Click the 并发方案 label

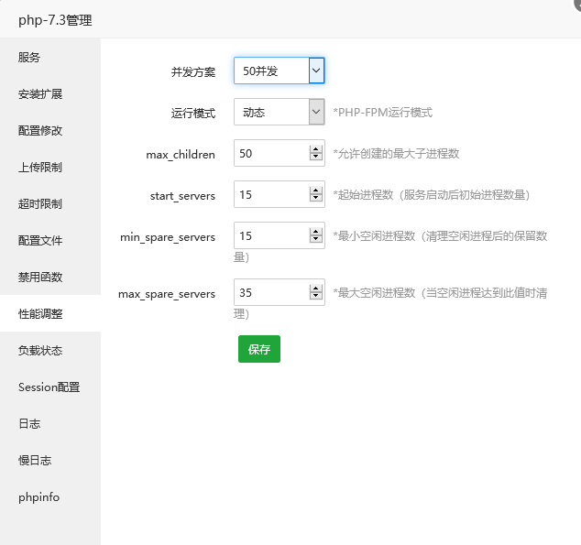(193, 71)
